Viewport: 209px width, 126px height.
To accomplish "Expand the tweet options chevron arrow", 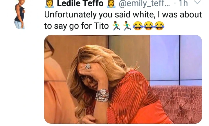I will click(x=197, y=2).
